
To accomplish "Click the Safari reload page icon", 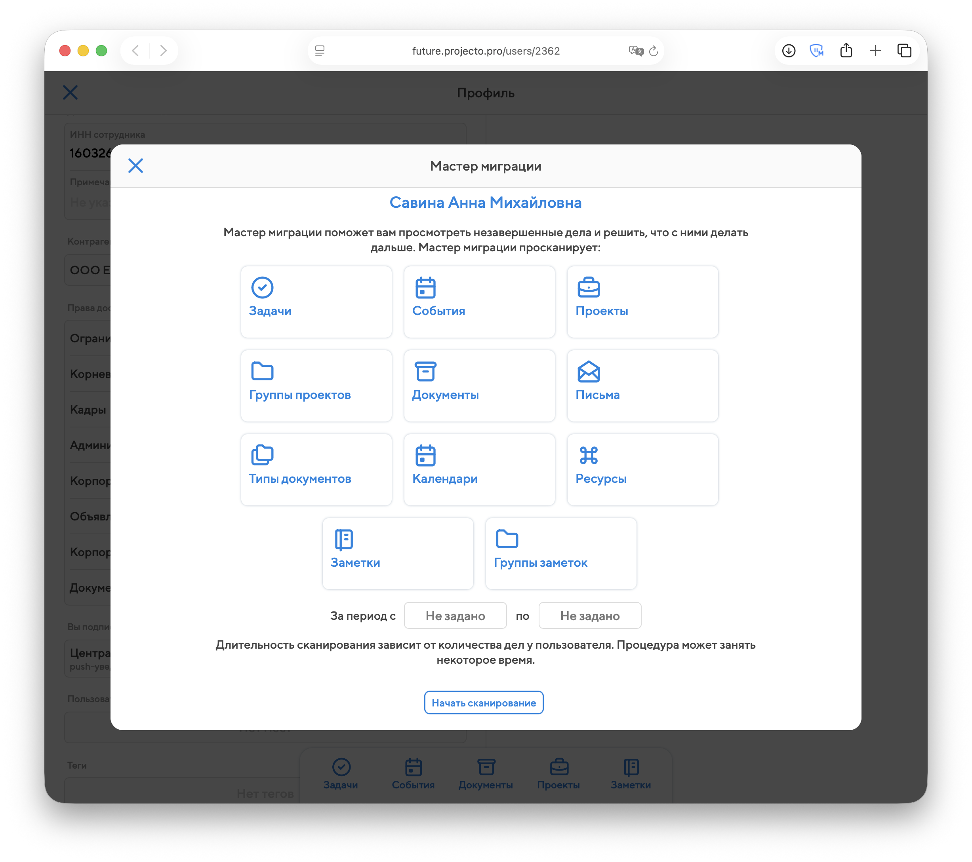I will pyautogui.click(x=654, y=51).
